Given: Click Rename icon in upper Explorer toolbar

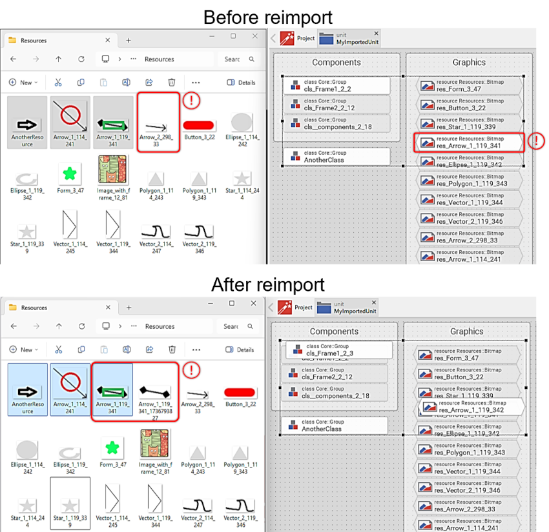Looking at the screenshot, I should (x=126, y=83).
